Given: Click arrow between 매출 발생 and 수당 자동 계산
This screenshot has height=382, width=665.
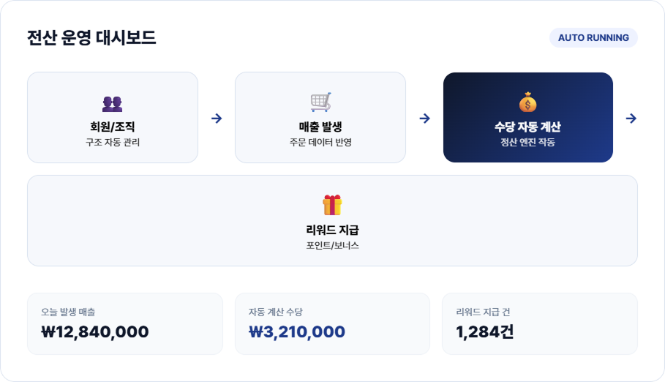Looking at the screenshot, I should click(424, 119).
